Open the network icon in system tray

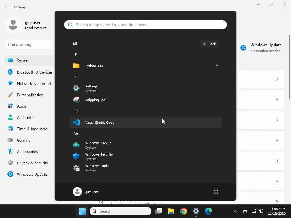[x=254, y=211]
